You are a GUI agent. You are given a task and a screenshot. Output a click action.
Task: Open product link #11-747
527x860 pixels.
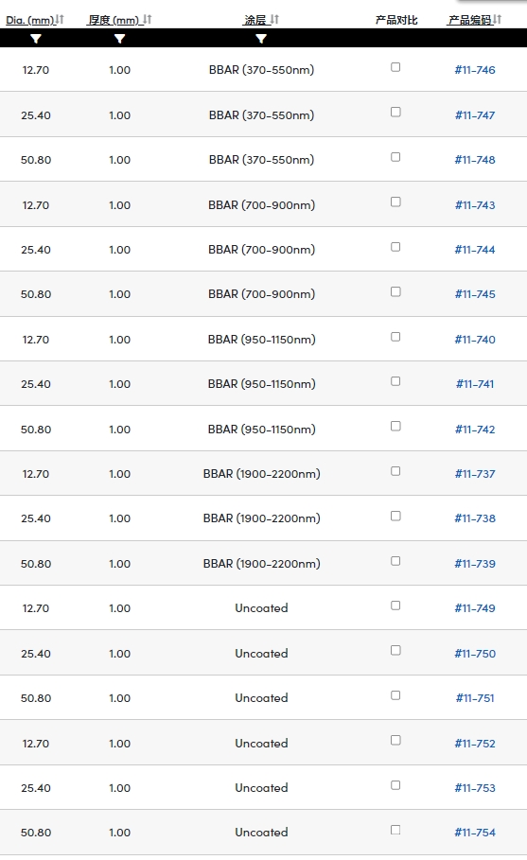click(x=475, y=115)
